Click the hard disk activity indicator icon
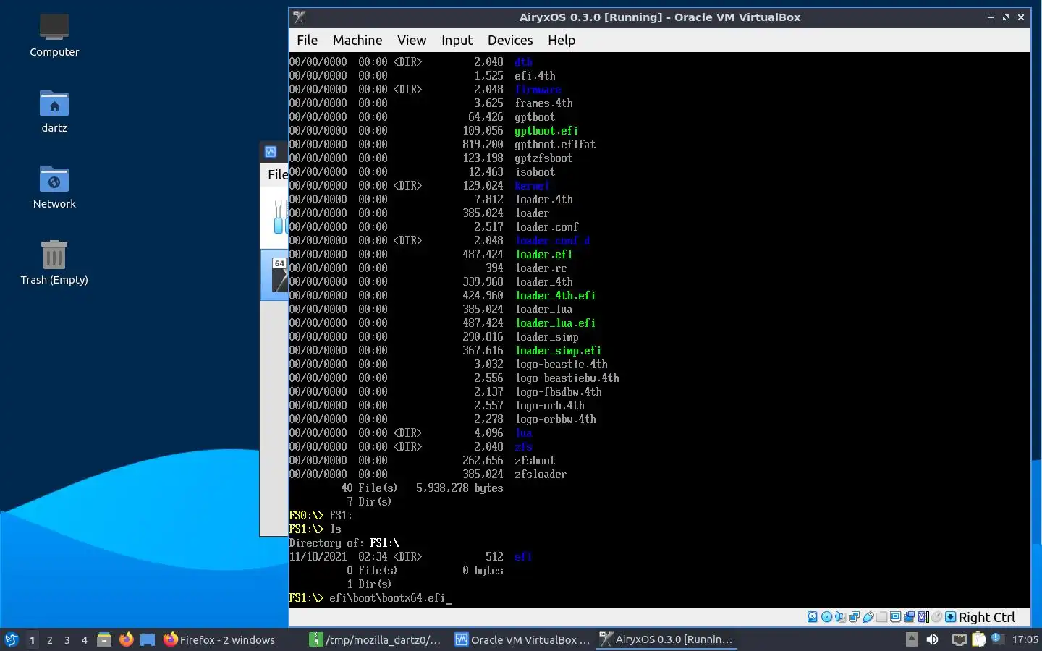Viewport: 1042px width, 651px height. pyautogui.click(x=813, y=617)
